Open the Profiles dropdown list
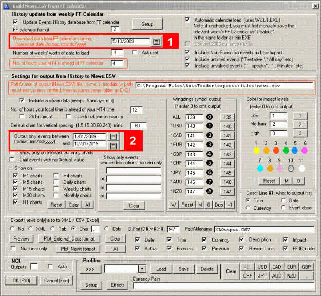 [142, 269]
